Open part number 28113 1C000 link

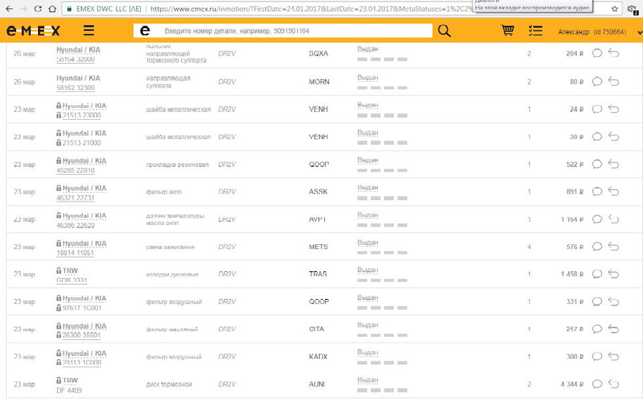[82, 362]
